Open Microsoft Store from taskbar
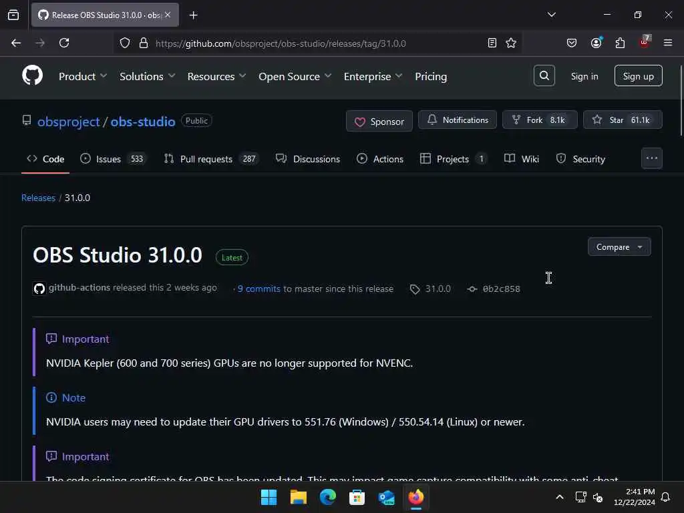This screenshot has height=513, width=684. (357, 497)
